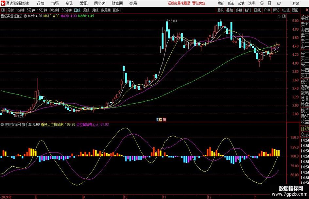
Task: Open the 版面 menu
Action: click(231, 3)
